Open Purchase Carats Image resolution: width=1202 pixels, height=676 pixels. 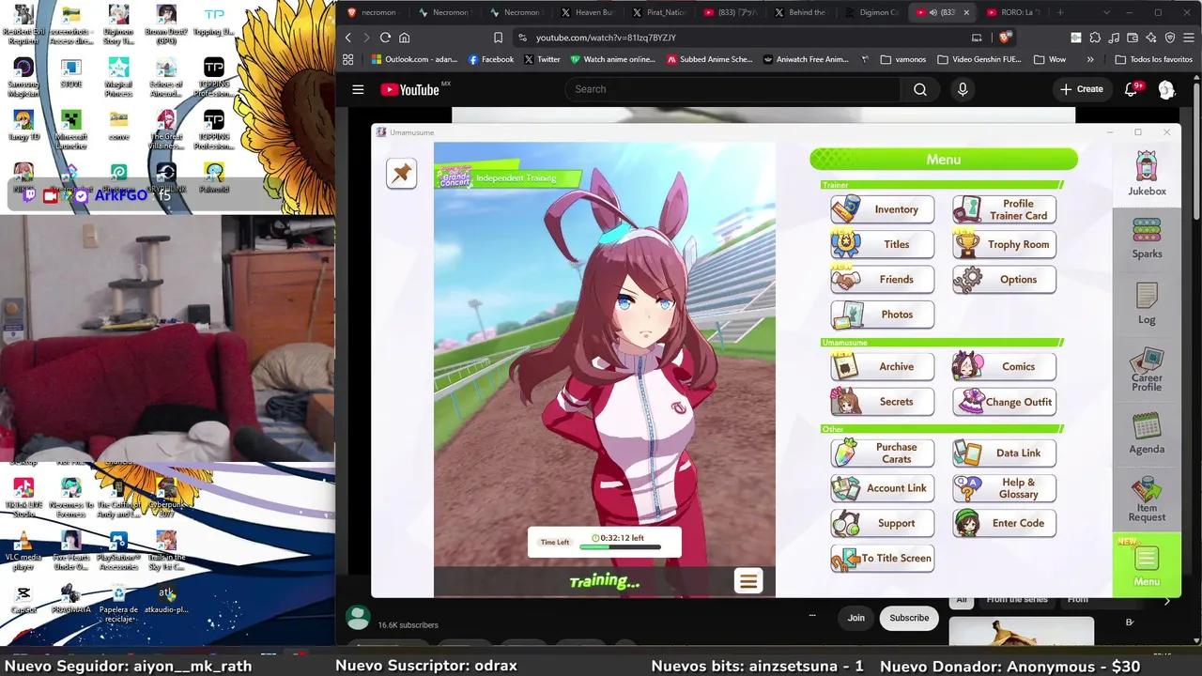pyautogui.click(x=883, y=453)
